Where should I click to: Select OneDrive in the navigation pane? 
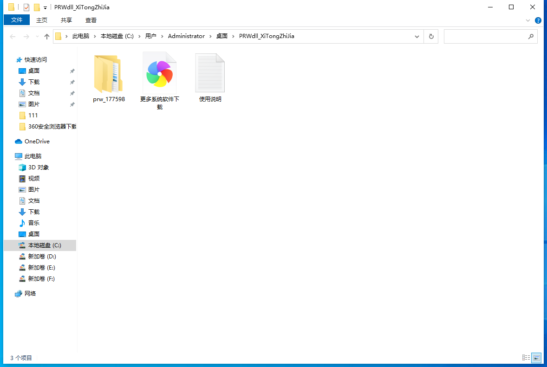click(37, 142)
